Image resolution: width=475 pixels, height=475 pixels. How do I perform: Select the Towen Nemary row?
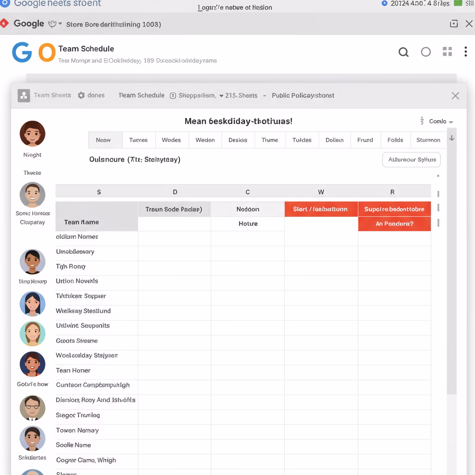click(243, 432)
